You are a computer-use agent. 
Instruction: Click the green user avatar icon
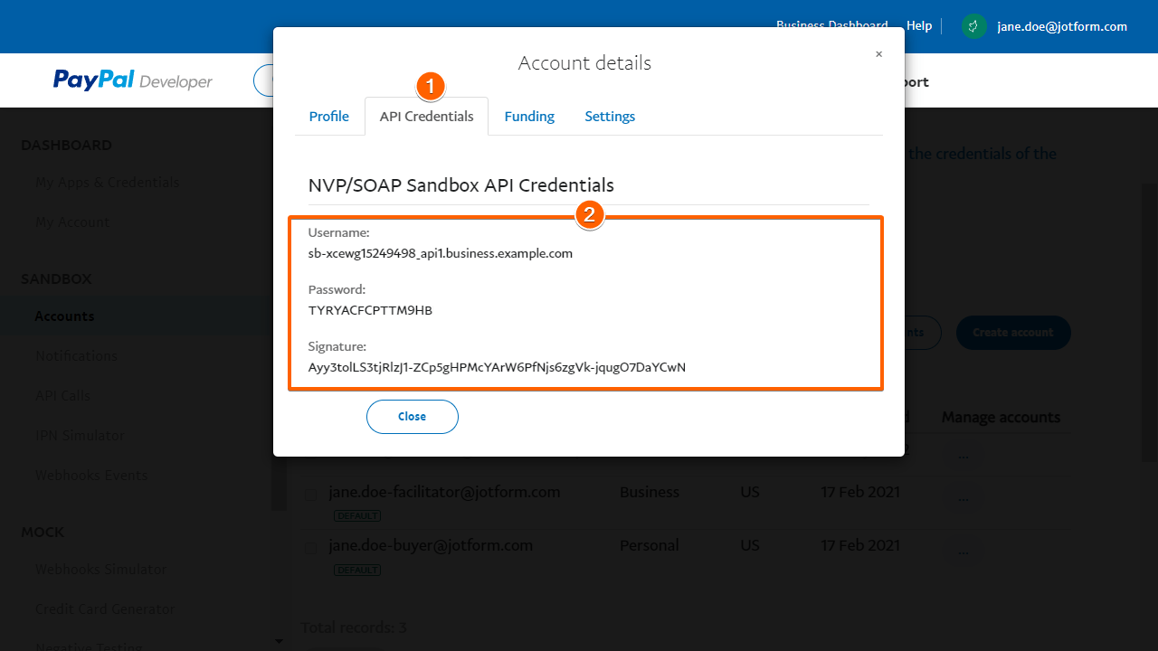973,26
